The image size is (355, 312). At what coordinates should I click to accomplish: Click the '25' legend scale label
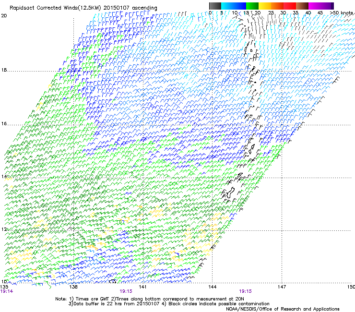click(x=271, y=13)
